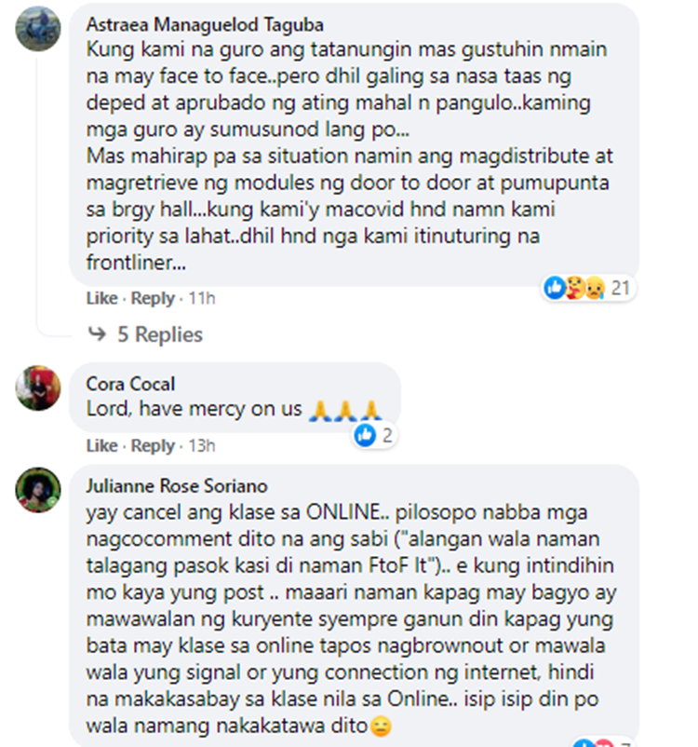Click the thumbs-up icon on Cora Cocal's comment
This screenshot has height=747, width=698.
(366, 435)
